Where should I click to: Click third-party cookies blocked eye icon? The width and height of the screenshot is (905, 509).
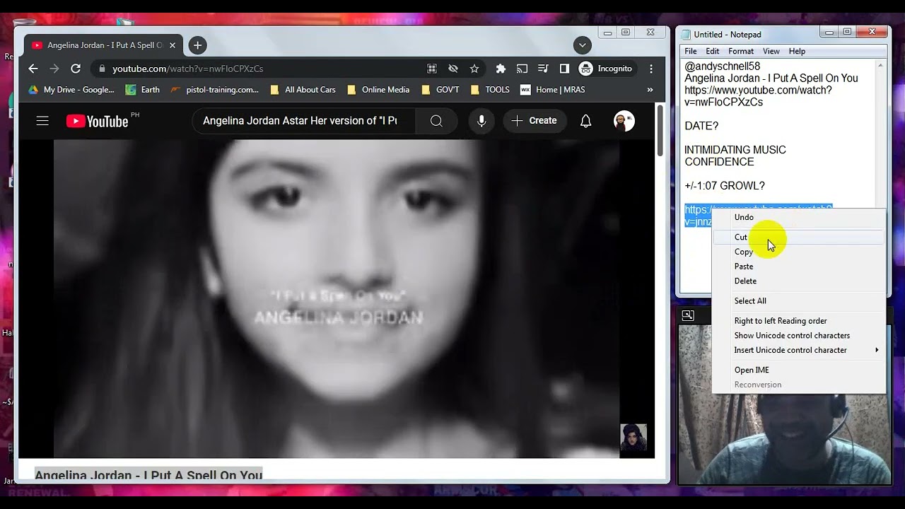453,69
